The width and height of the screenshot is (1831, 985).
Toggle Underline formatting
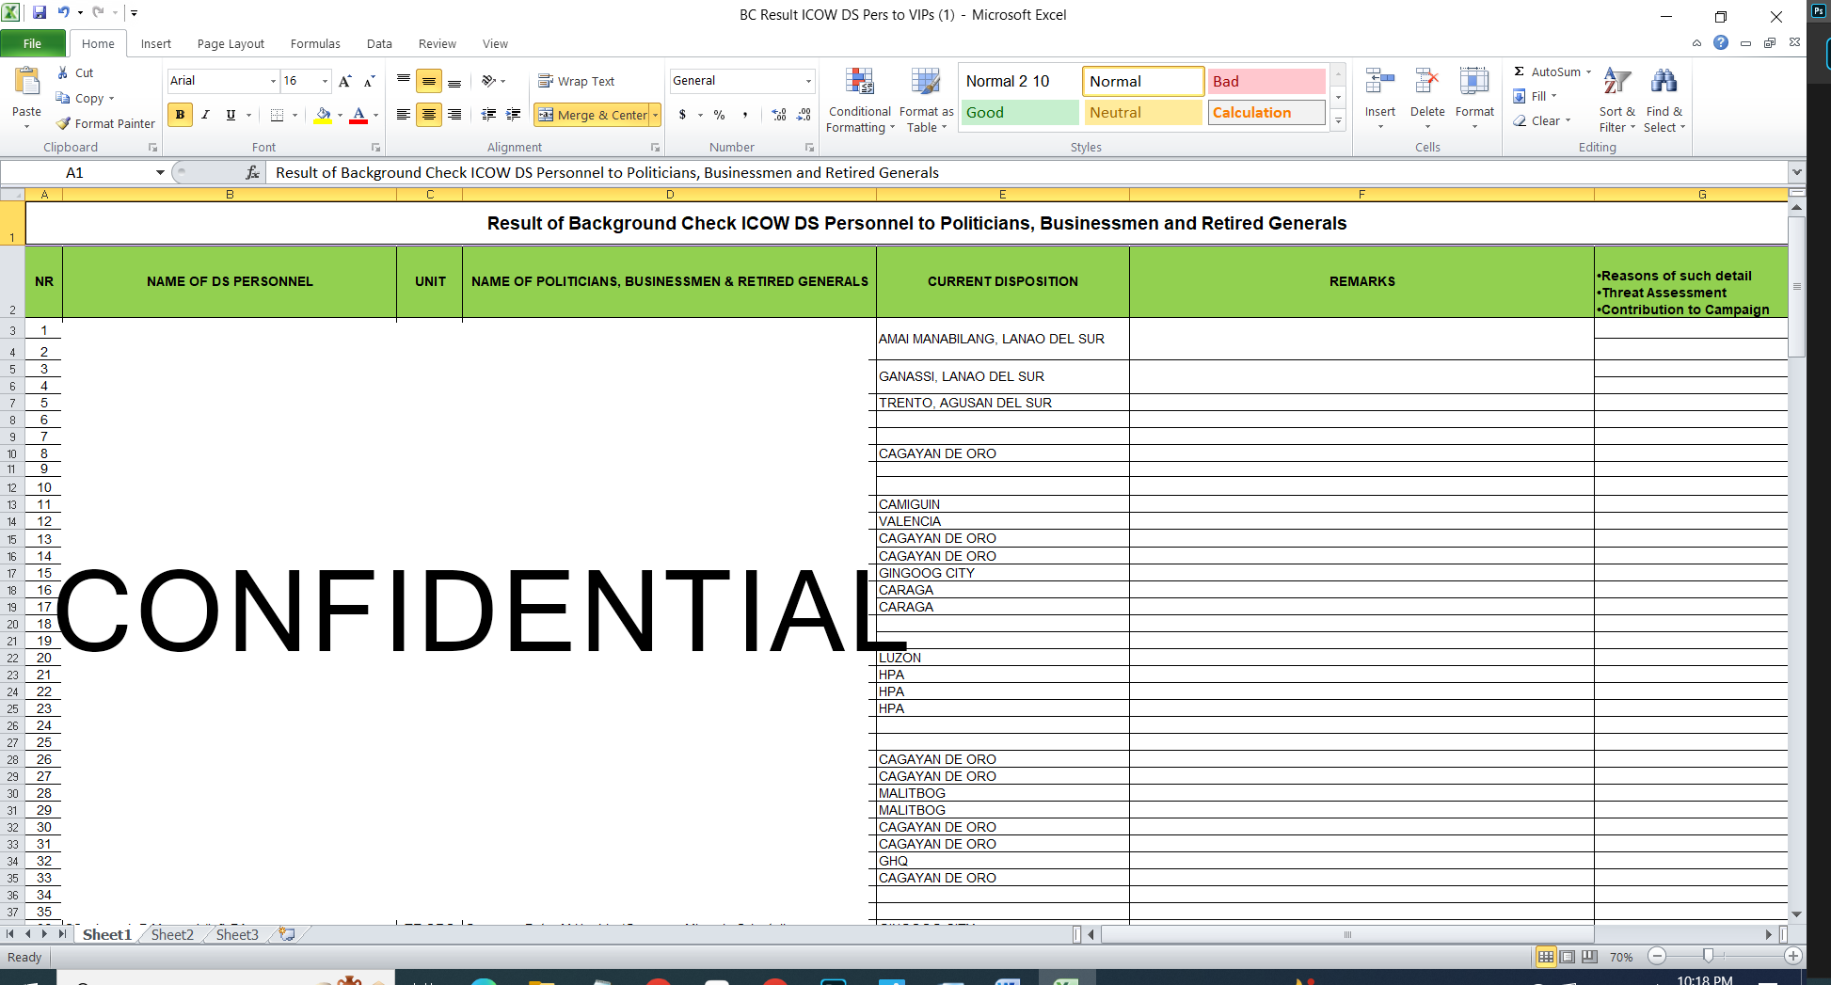pos(231,115)
